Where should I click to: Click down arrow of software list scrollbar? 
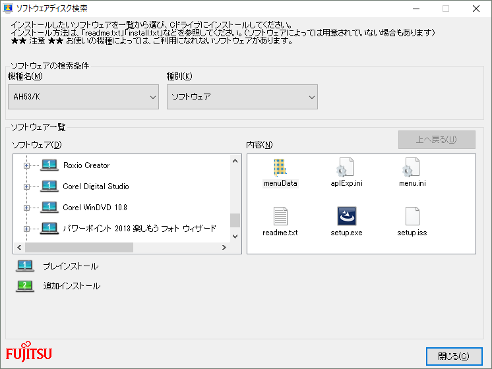pyautogui.click(x=235, y=236)
